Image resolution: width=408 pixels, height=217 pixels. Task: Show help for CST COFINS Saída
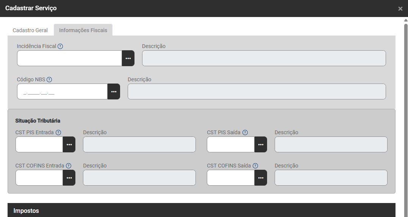point(255,166)
